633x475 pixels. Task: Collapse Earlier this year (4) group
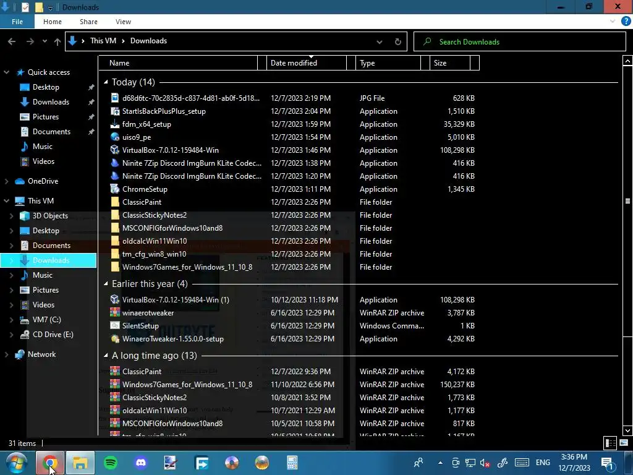(106, 283)
